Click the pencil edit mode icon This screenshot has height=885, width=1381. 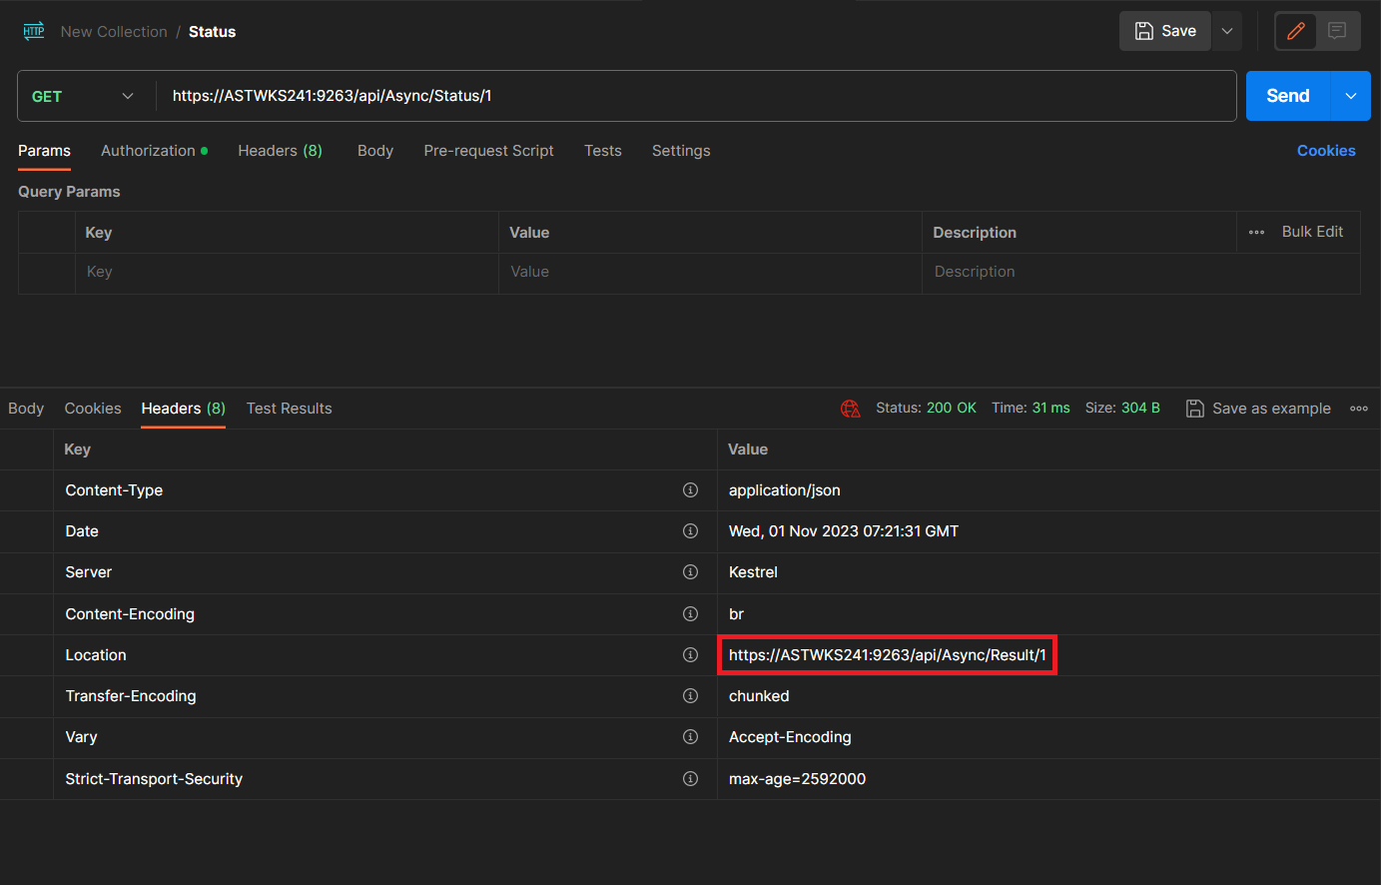1295,31
